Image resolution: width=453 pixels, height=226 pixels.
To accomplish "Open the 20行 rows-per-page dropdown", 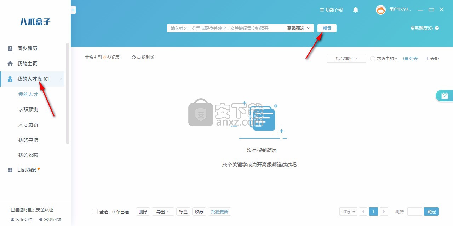I will click(348, 212).
